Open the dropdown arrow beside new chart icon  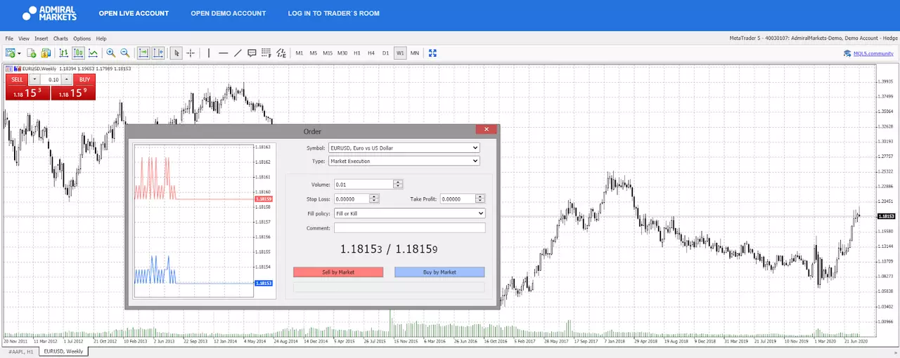click(20, 53)
